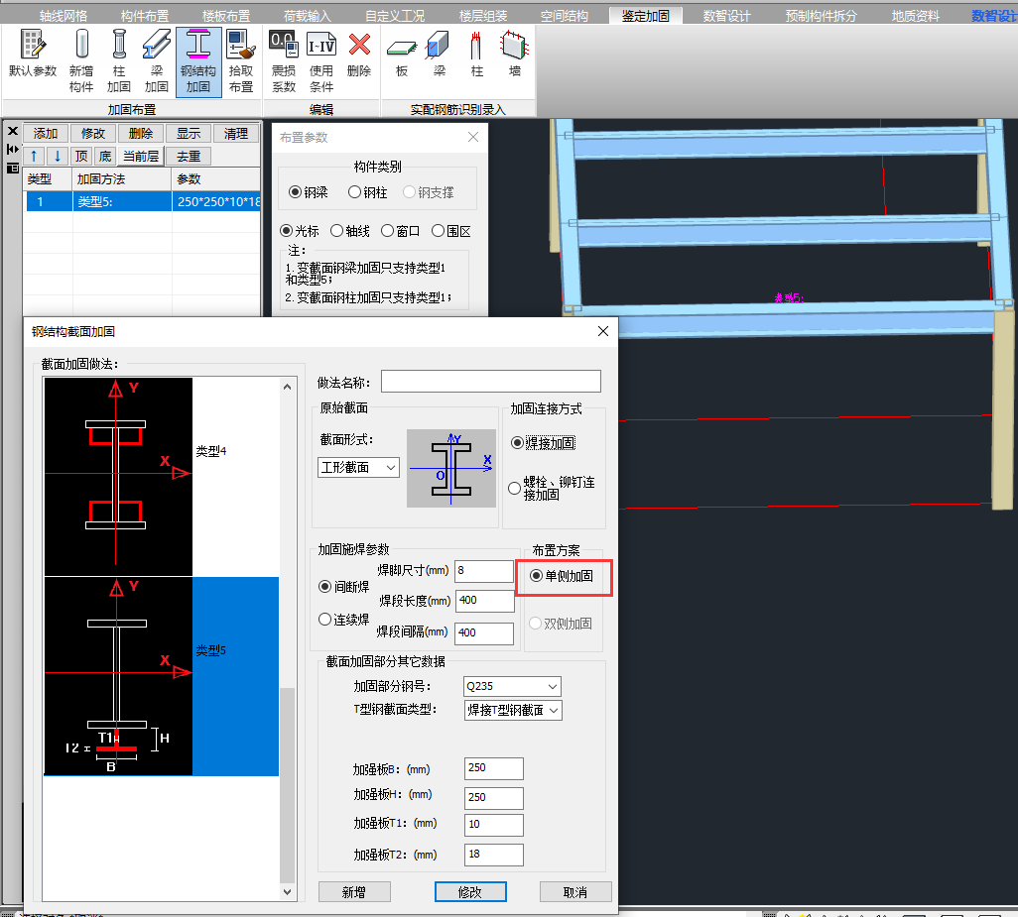This screenshot has width=1018, height=917.
Task: Open the 数智设计 ribbon tab
Action: 726,16
